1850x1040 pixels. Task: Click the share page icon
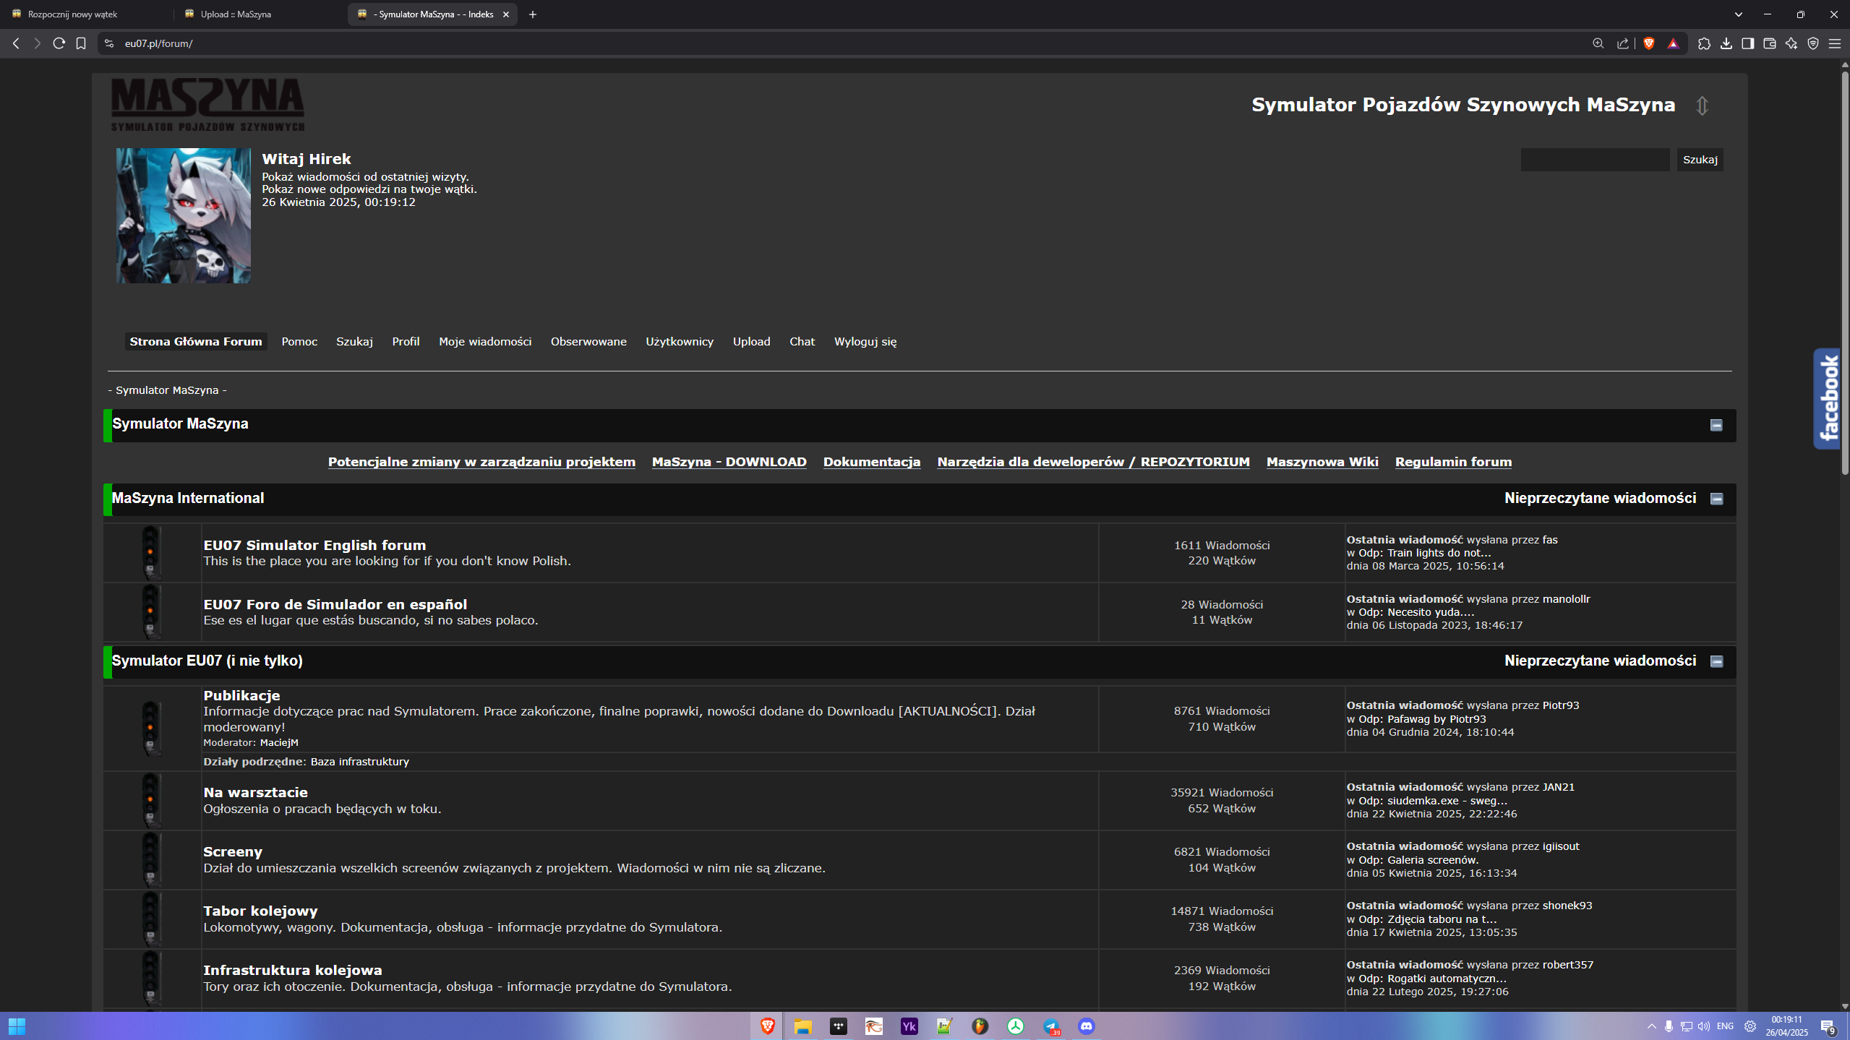tap(1622, 43)
